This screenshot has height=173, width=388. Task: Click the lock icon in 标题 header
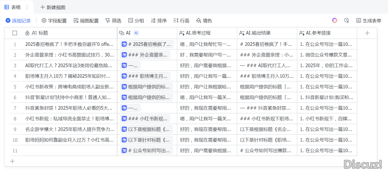pos(27,33)
